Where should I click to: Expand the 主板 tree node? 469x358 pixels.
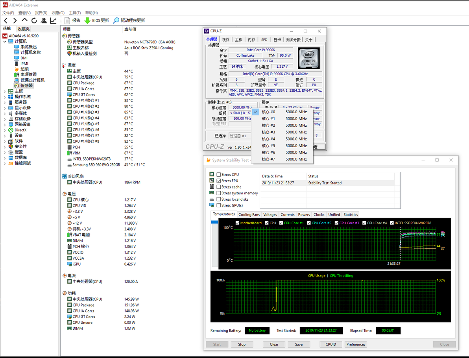[5, 91]
